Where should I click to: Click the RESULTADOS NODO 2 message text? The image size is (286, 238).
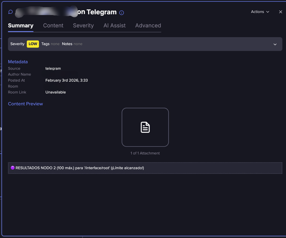tap(80, 168)
